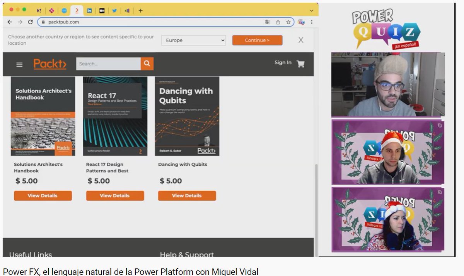Open the Packt hamburger menu

[19, 64]
